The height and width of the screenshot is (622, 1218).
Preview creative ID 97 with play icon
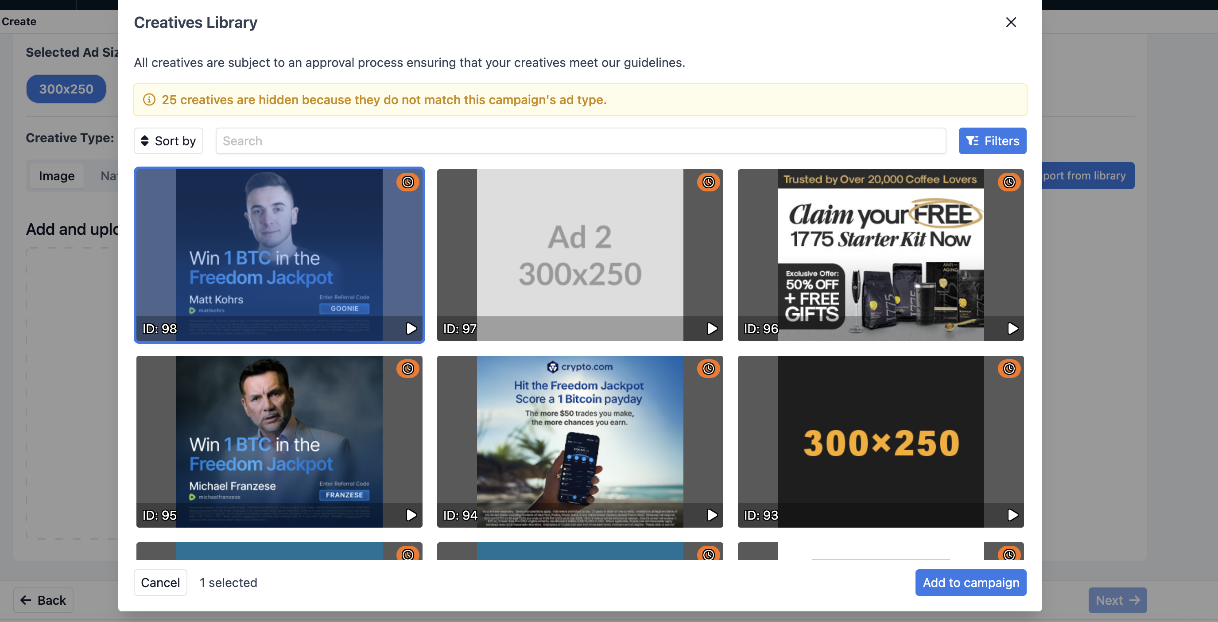click(712, 328)
